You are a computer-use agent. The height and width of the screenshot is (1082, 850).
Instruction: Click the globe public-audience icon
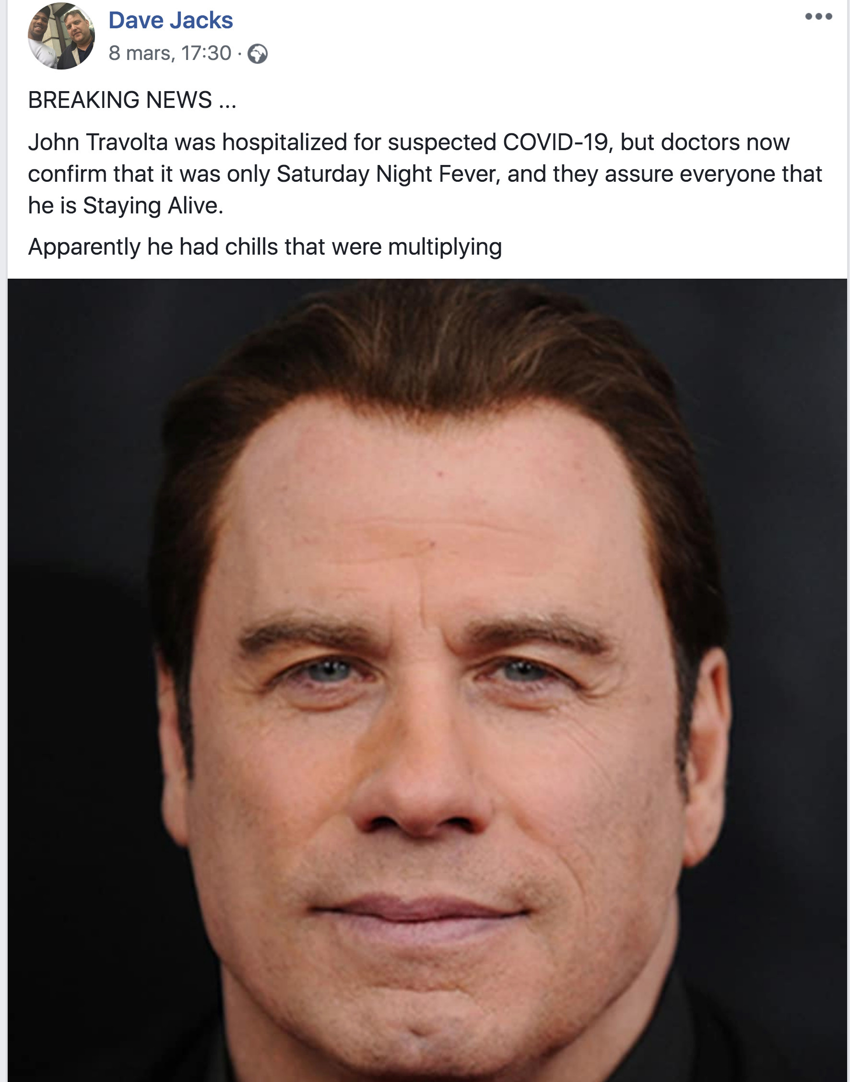click(257, 54)
